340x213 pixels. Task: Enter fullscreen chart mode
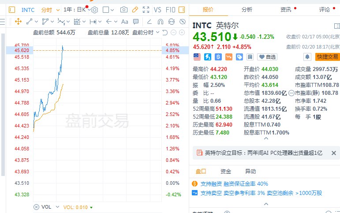[146, 10]
